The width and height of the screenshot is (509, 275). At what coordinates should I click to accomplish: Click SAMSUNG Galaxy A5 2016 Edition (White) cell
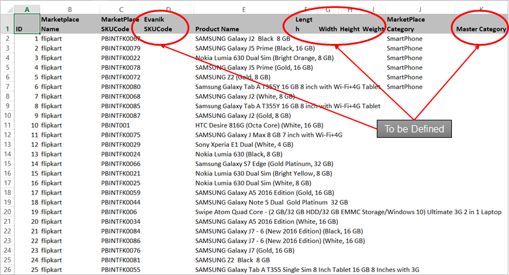point(266,221)
